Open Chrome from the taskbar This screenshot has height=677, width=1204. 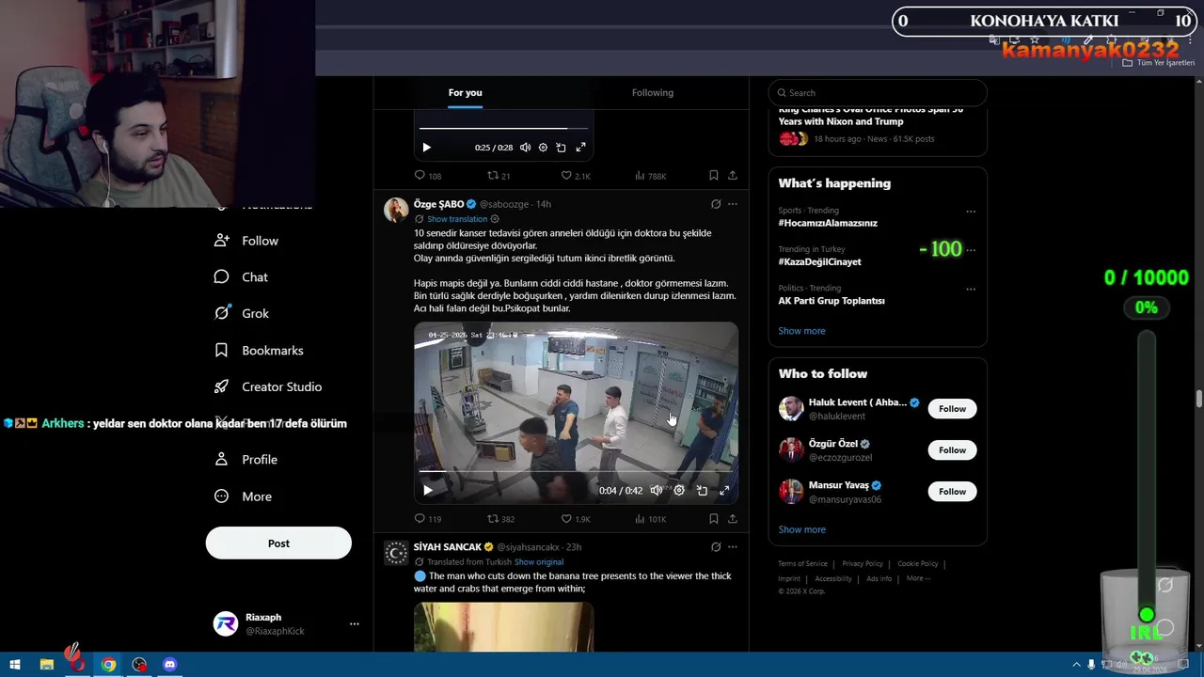[108, 665]
